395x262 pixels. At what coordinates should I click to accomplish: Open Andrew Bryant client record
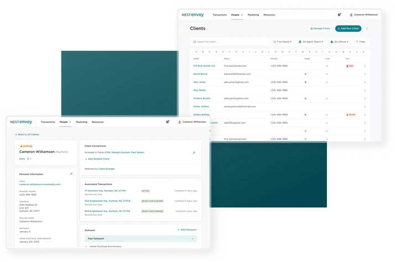(201, 99)
